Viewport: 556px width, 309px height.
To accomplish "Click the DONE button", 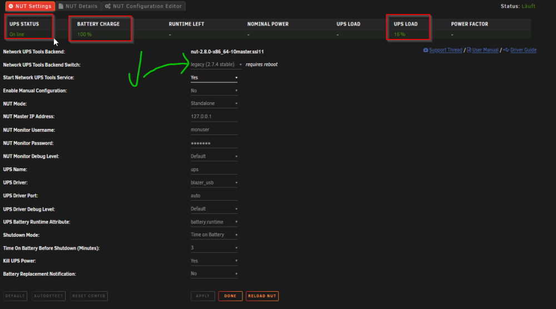I will pos(230,296).
